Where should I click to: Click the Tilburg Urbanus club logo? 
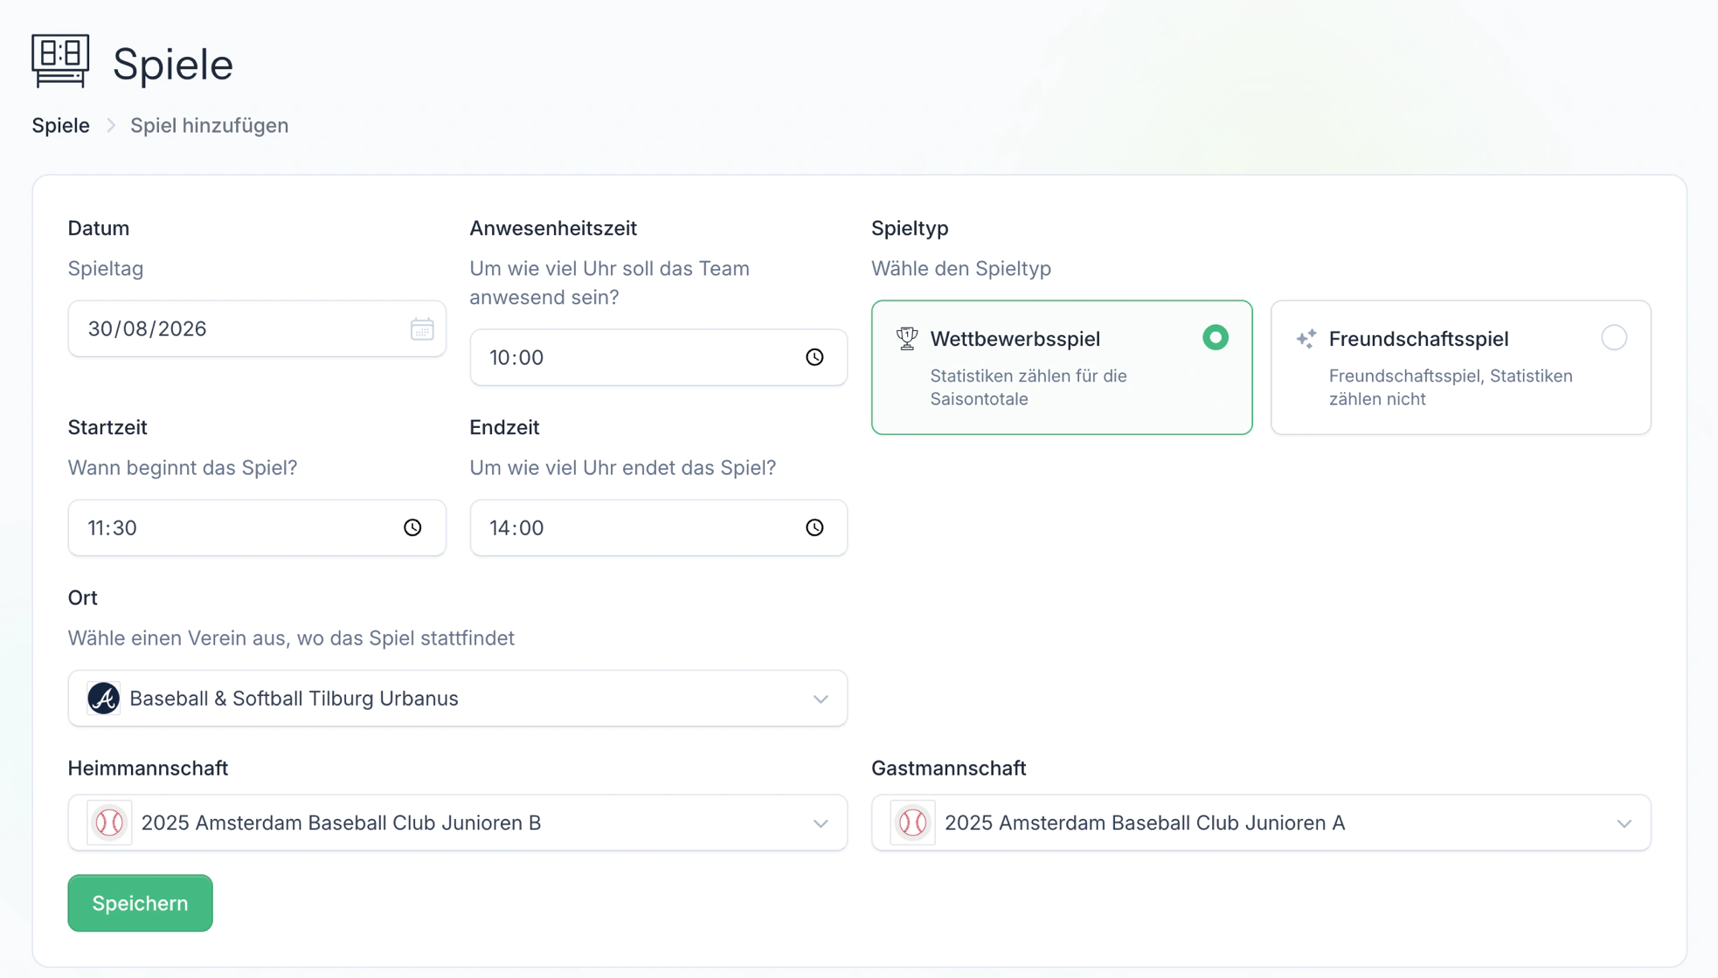tap(104, 699)
